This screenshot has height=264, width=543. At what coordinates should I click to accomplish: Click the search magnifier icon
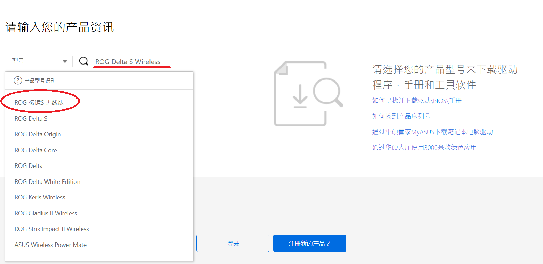tap(83, 61)
